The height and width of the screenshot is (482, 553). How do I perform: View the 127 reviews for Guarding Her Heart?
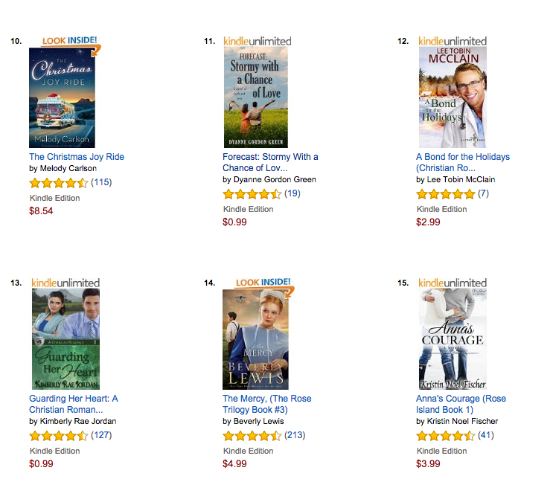tap(101, 435)
